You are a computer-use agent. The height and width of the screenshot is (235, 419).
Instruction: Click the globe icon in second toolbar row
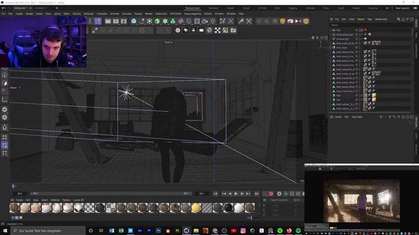pos(209,31)
